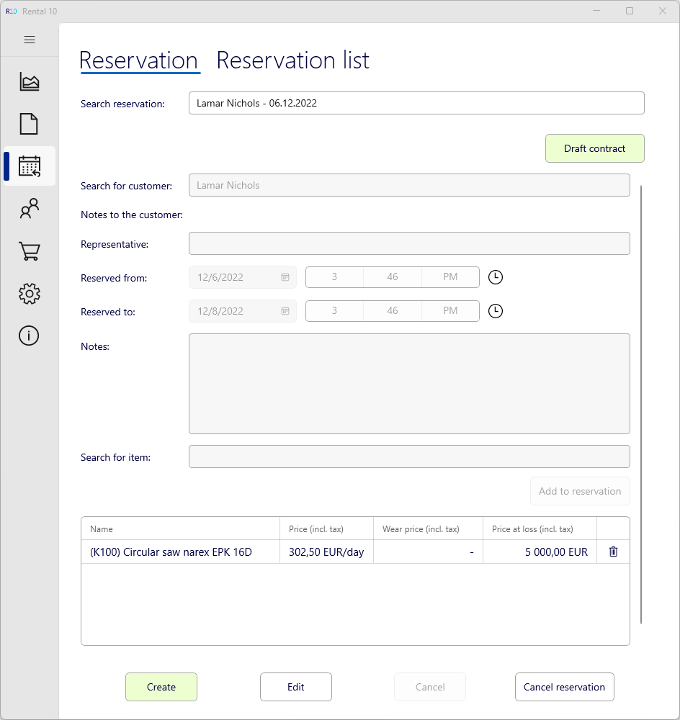The image size is (680, 720).
Task: Click the Cancel reservation button
Action: click(x=564, y=687)
